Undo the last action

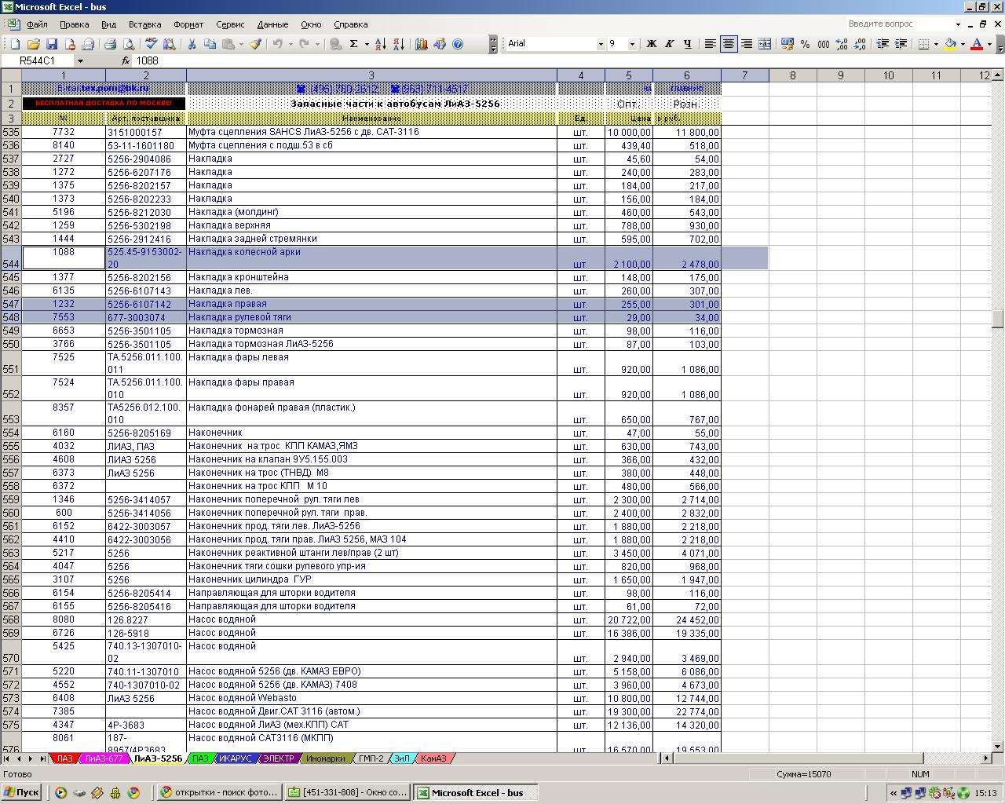point(278,44)
